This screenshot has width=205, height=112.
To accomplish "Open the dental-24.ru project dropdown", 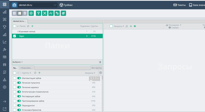I will [37, 5].
